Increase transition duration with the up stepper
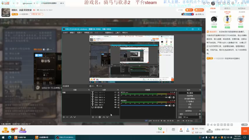Screen dimensions: 249x140 point(200,116)
